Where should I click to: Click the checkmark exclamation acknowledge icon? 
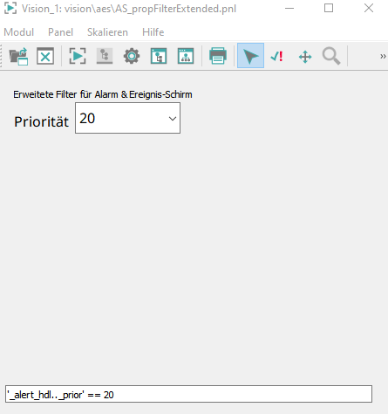(276, 56)
